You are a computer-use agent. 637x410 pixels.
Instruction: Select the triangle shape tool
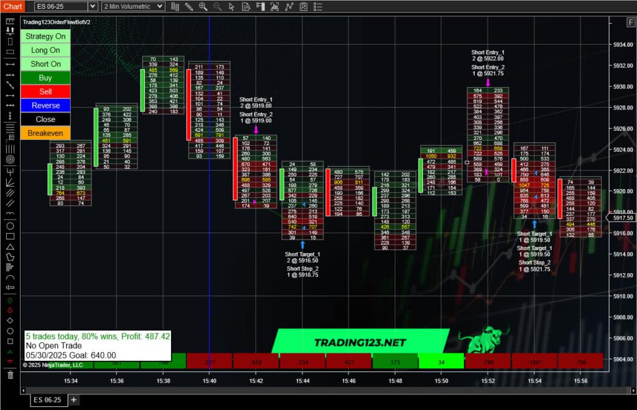click(x=10, y=246)
